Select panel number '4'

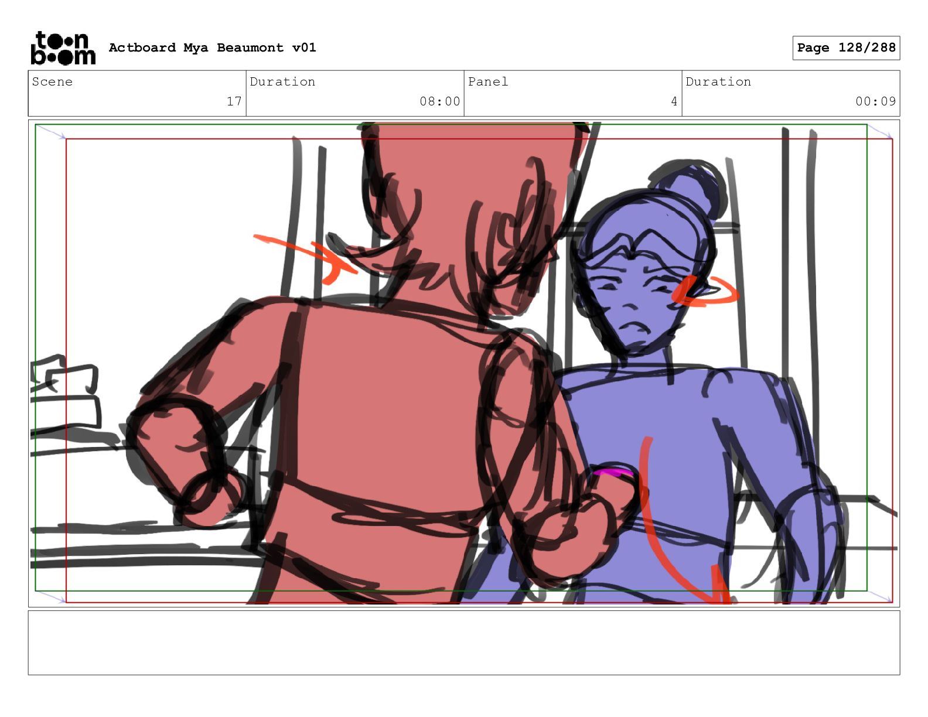(x=674, y=101)
